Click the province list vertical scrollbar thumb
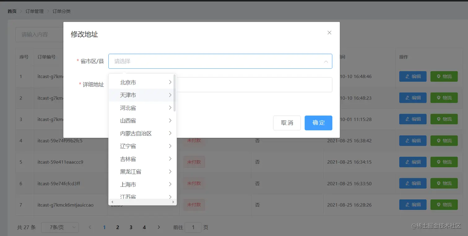Image resolution: width=468 pixels, height=236 pixels. pyautogui.click(x=175, y=93)
